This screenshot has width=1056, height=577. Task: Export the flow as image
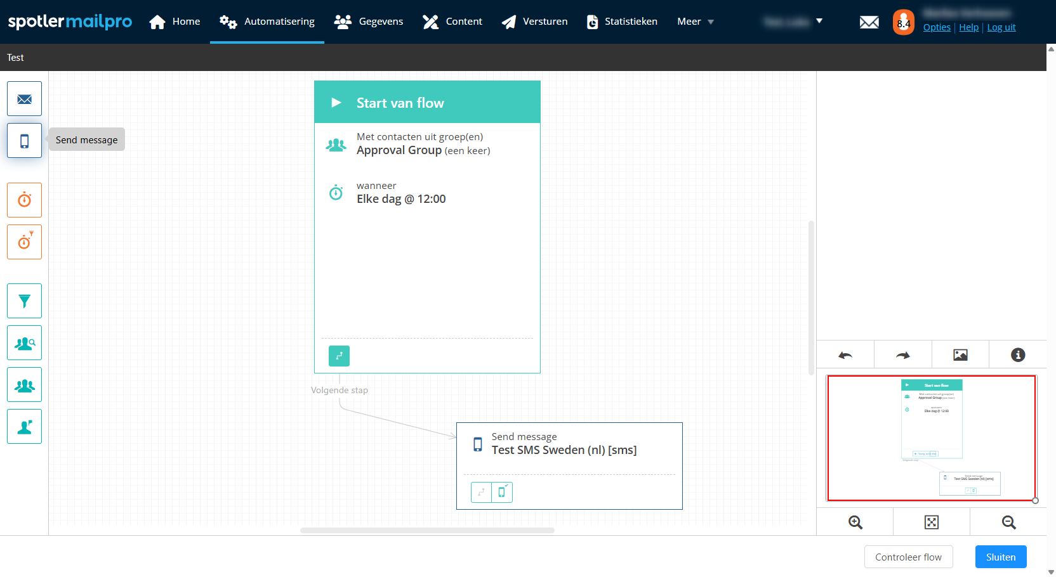tap(960, 355)
